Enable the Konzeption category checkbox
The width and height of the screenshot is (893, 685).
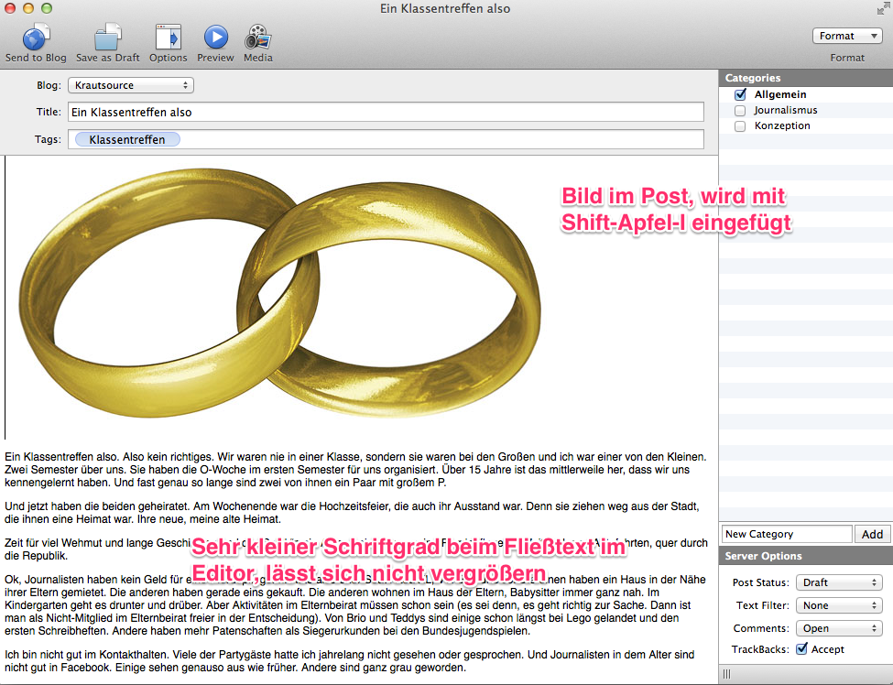click(x=740, y=125)
